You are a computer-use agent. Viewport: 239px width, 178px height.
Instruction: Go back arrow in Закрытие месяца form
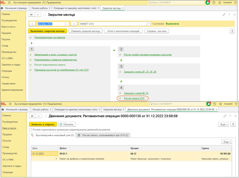pyautogui.click(x=31, y=15)
